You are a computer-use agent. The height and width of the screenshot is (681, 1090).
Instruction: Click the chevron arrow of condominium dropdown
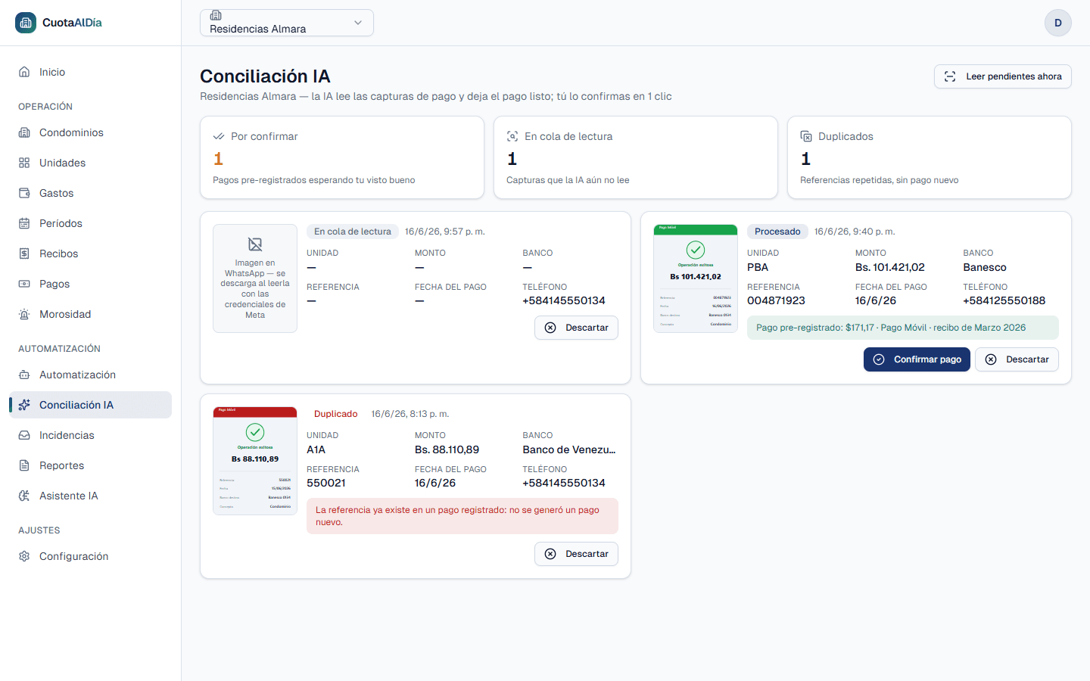pyautogui.click(x=358, y=23)
